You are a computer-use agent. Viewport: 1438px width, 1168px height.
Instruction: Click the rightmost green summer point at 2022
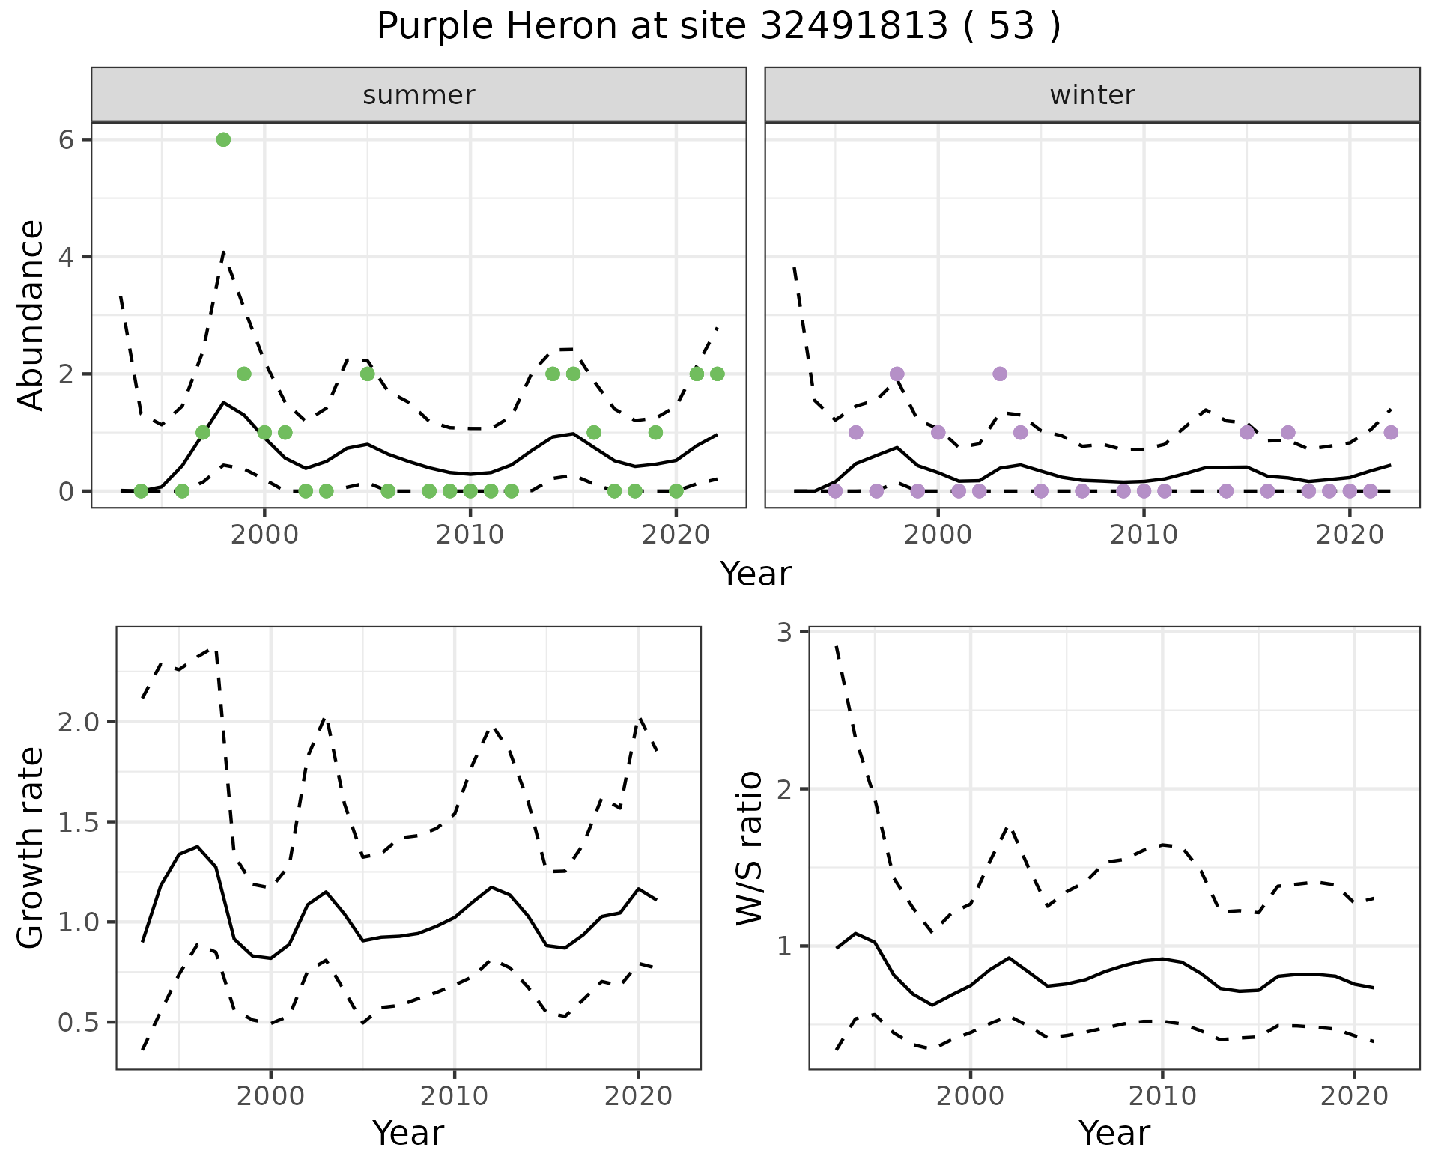[x=718, y=374]
